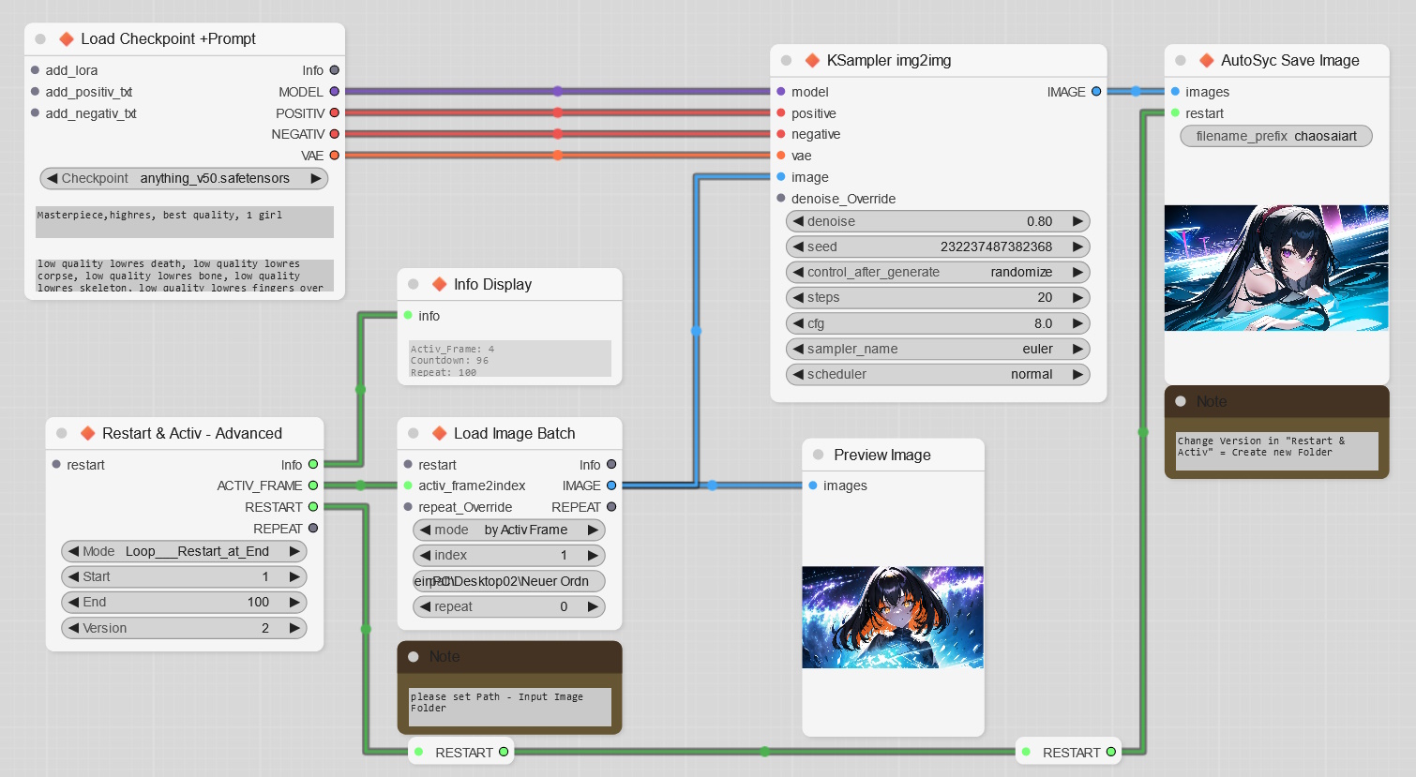Click the diamond icon on Load Image Batch

439,433
